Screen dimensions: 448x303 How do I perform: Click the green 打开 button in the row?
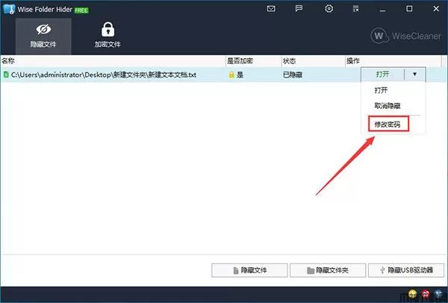click(383, 75)
